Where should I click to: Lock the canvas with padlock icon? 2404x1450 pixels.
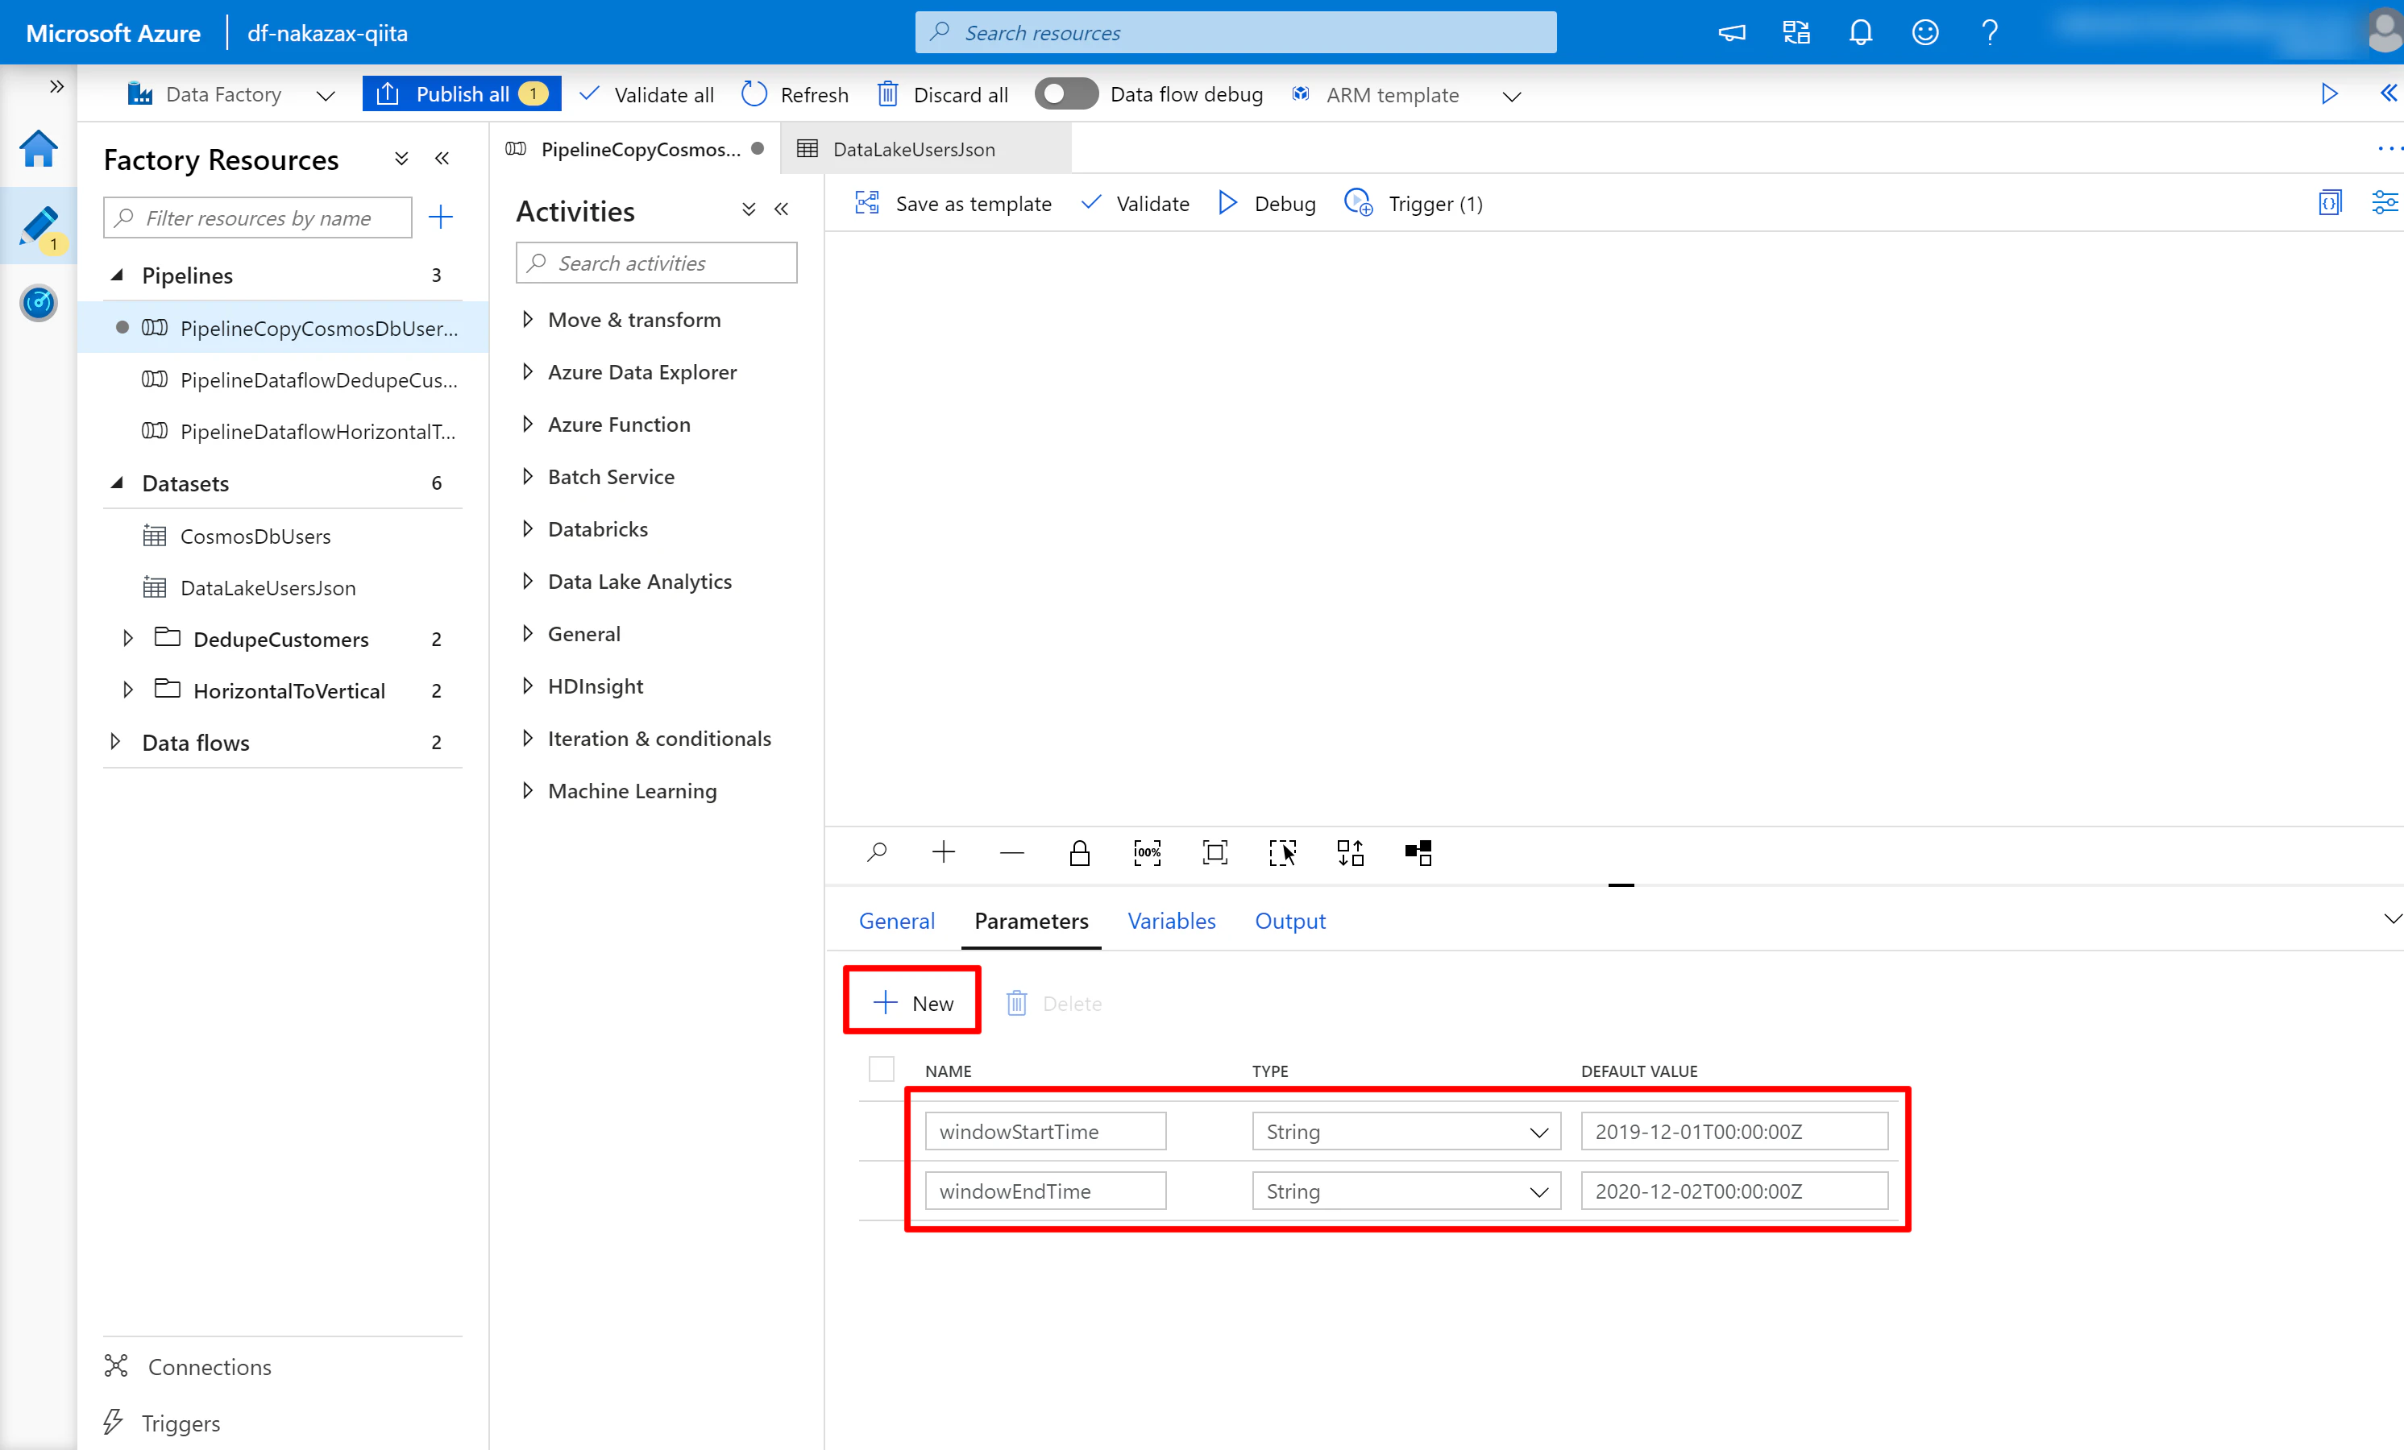point(1079,852)
